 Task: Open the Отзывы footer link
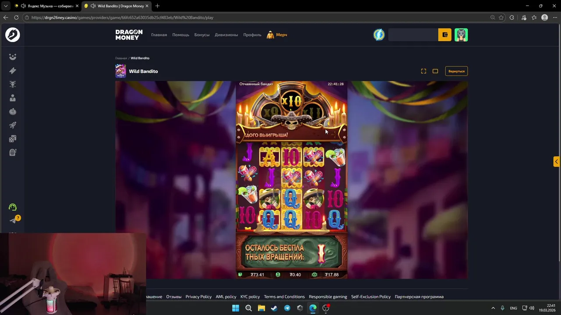point(174,297)
